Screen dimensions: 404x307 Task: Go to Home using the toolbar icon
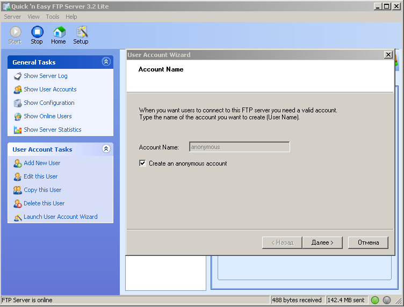(59, 32)
